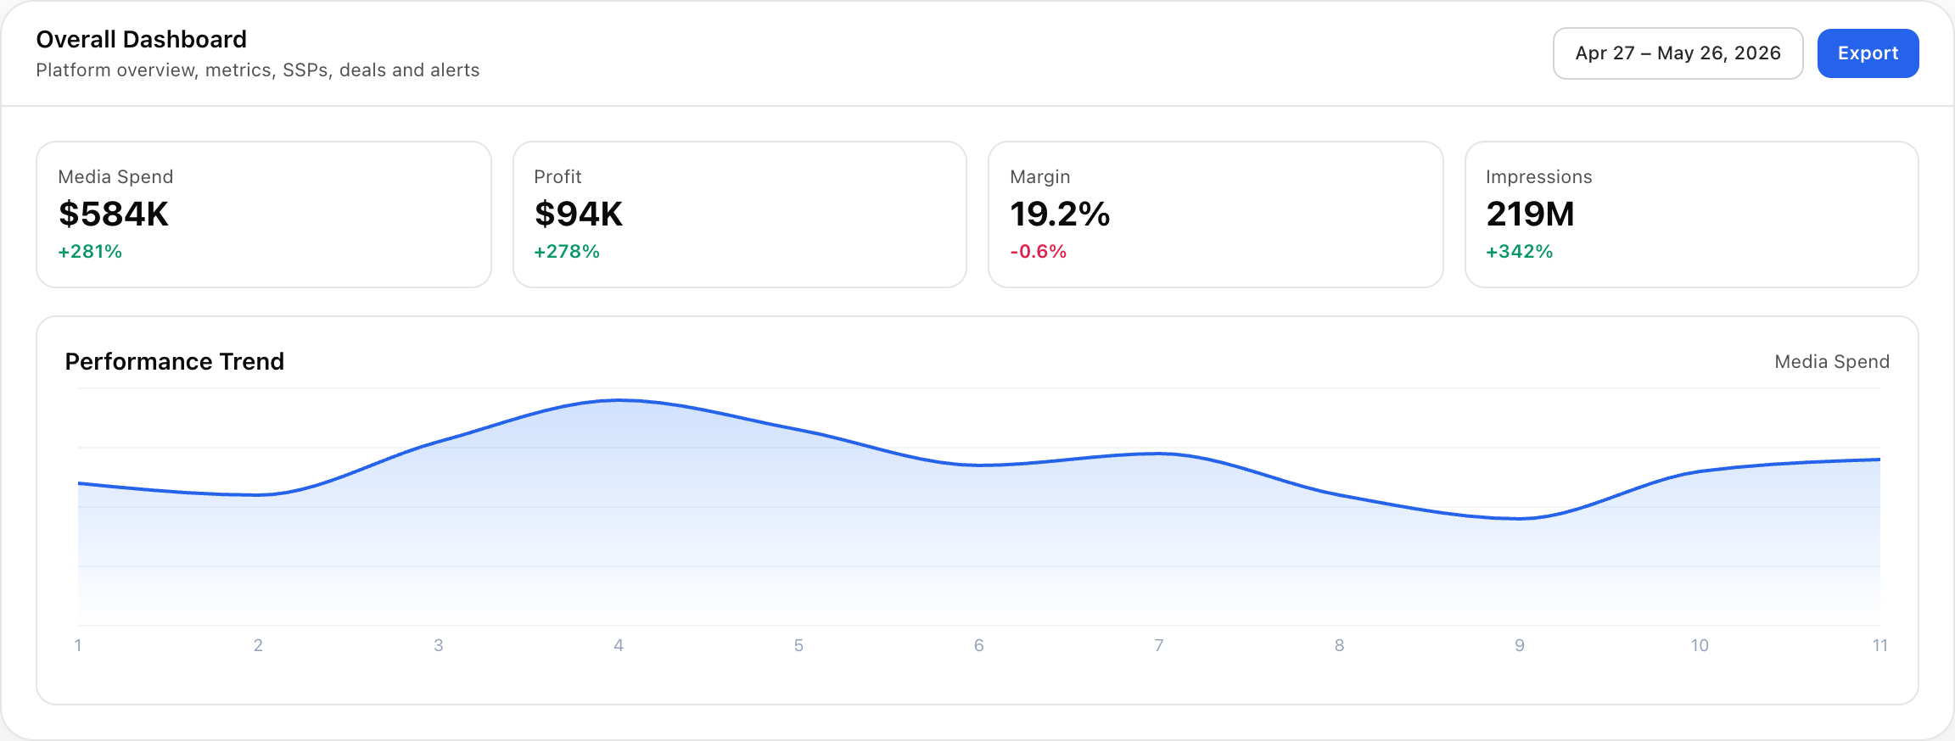
Task: Click x-axis label 6 on the chart
Action: click(x=979, y=645)
